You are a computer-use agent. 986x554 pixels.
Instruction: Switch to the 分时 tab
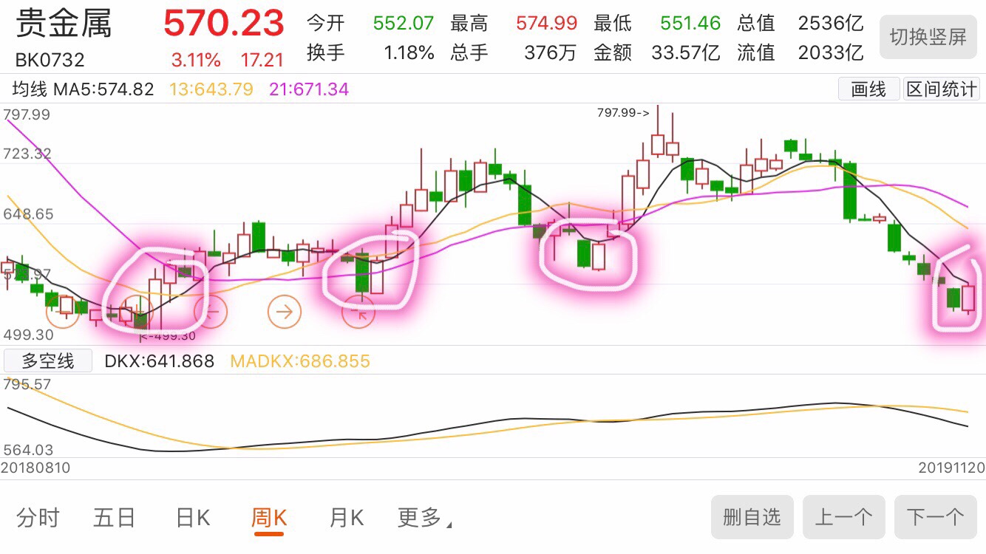[38, 518]
